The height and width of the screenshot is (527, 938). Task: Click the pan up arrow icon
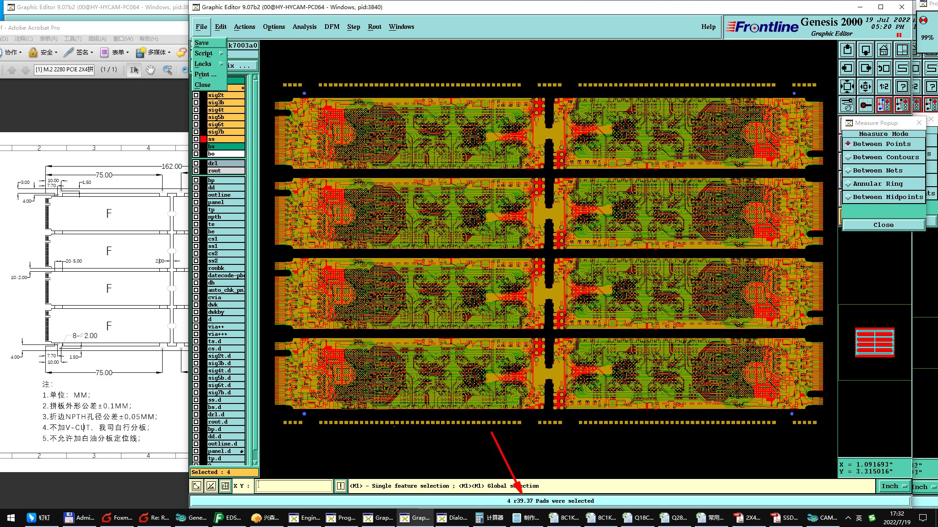847,50
